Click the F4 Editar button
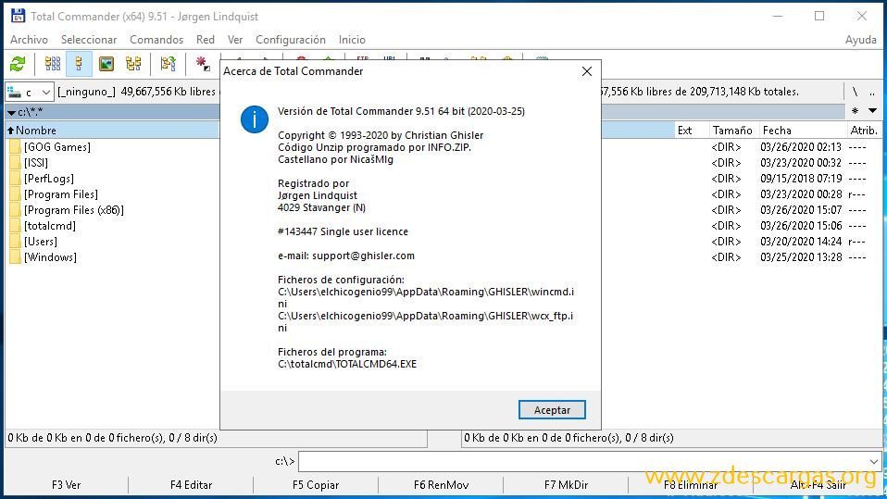The width and height of the screenshot is (887, 499). click(192, 485)
